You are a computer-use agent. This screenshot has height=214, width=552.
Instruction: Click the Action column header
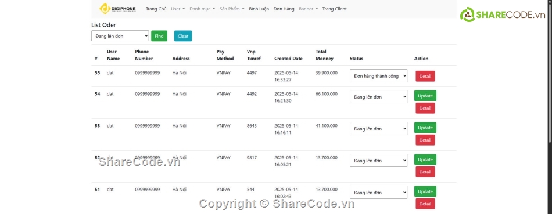tap(421, 59)
